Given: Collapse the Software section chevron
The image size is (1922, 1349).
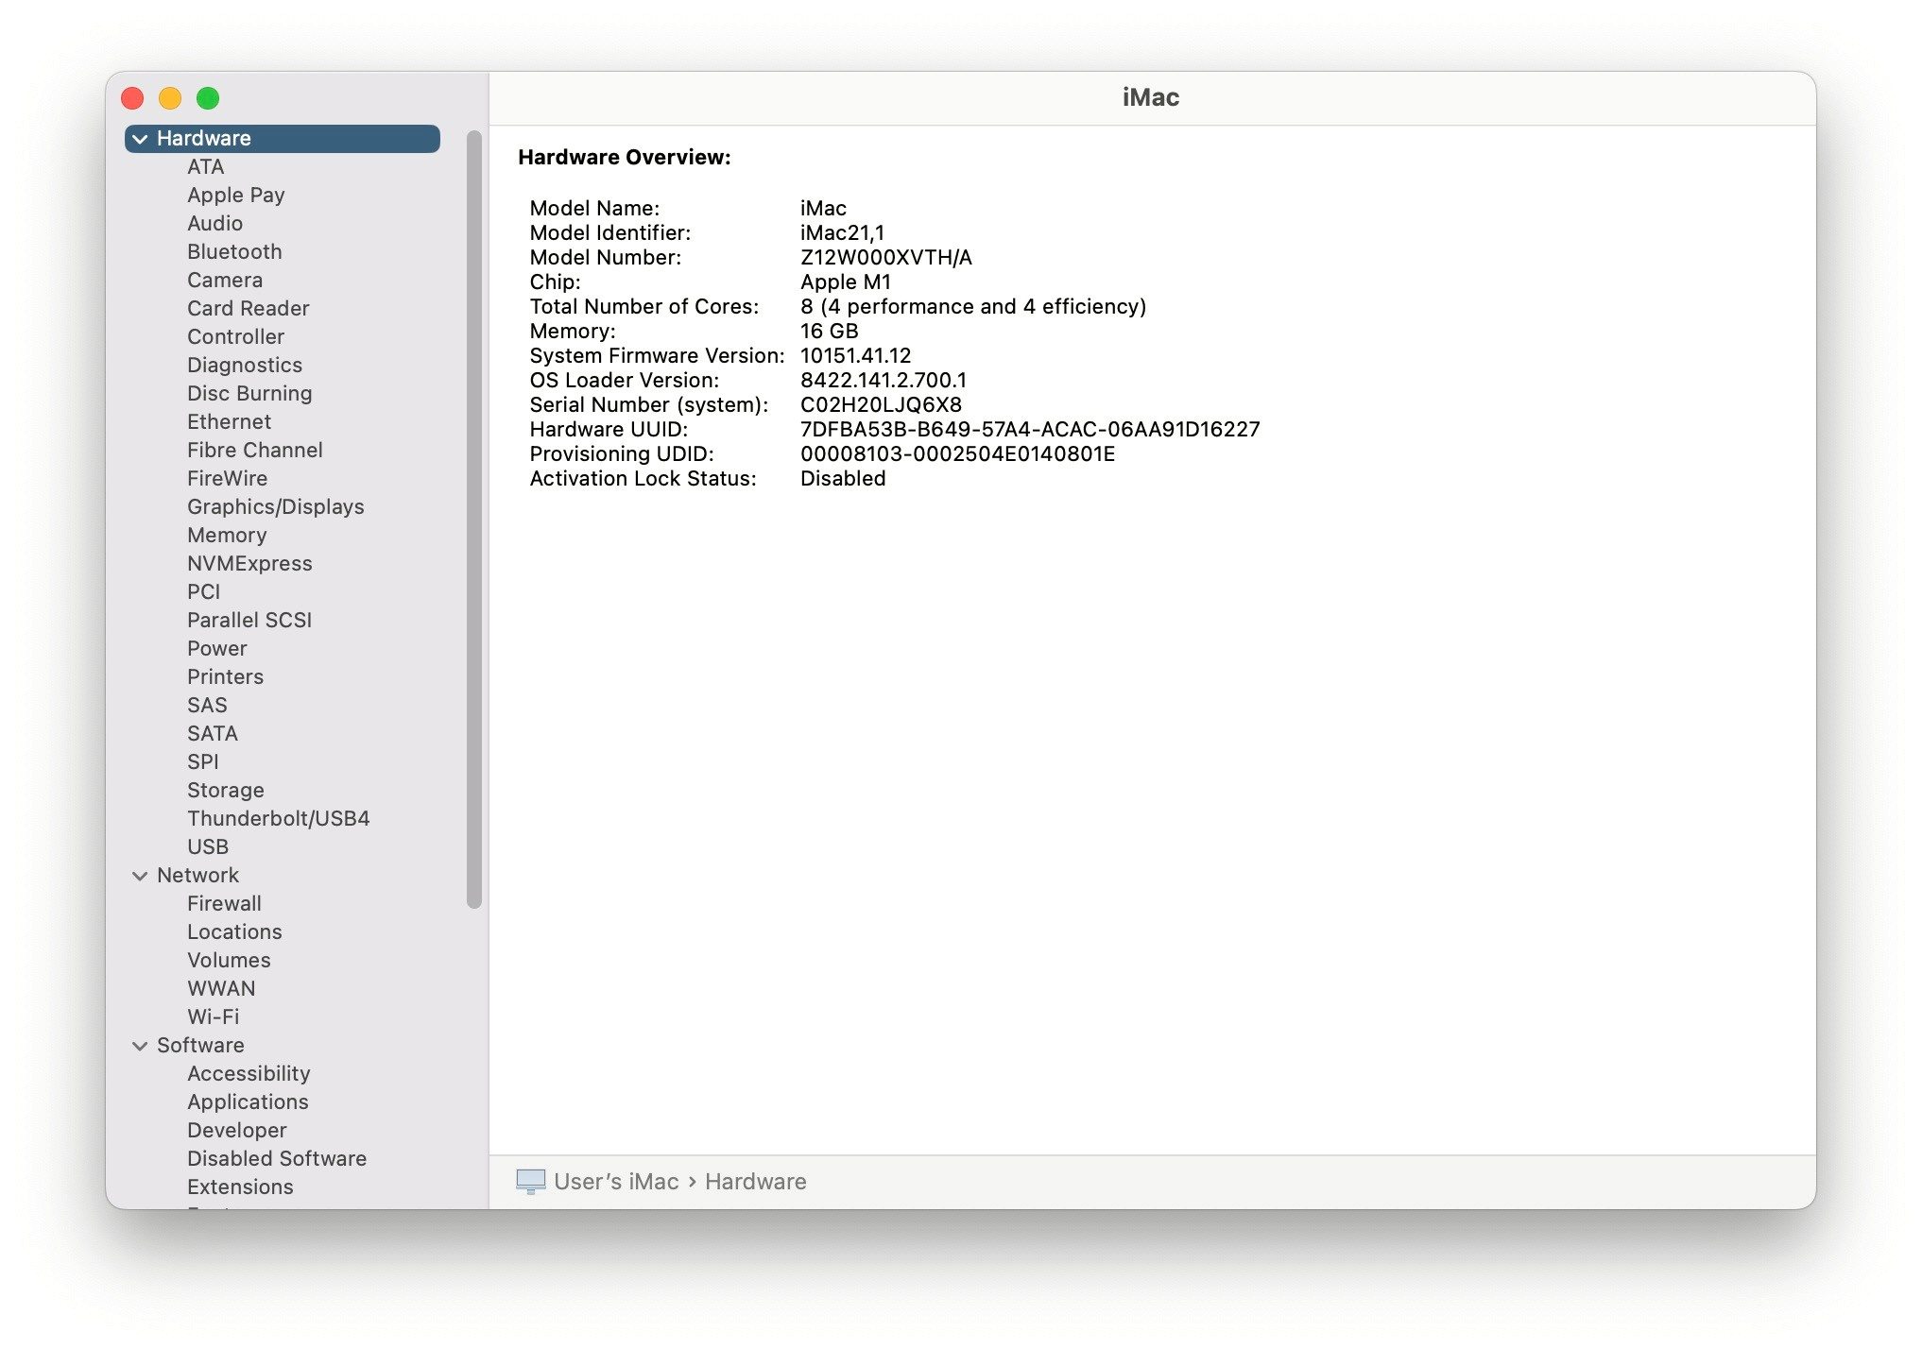Looking at the screenshot, I should point(139,1045).
